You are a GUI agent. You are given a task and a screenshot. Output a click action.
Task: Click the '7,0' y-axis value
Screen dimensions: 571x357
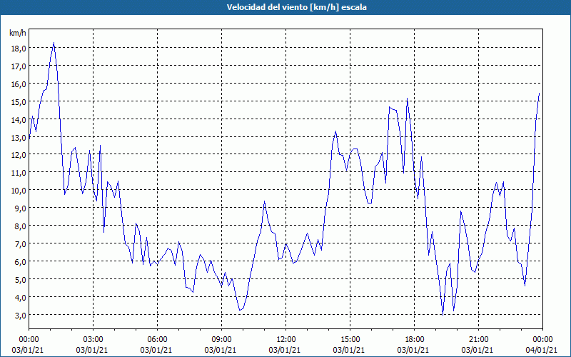pos(20,244)
